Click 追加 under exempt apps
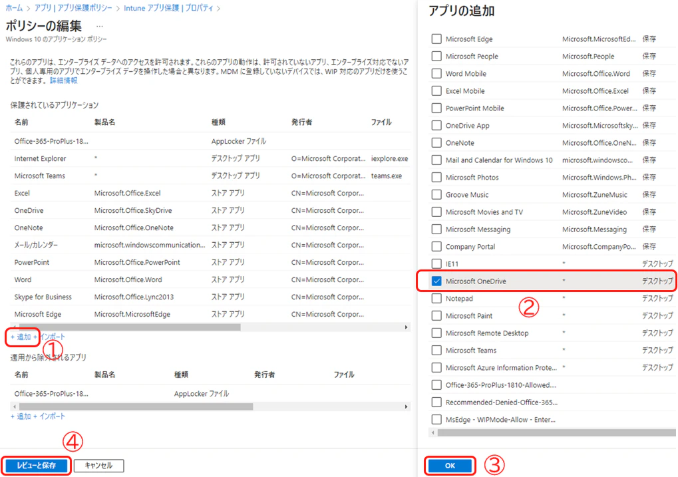This screenshot has height=477, width=678. coord(21,416)
